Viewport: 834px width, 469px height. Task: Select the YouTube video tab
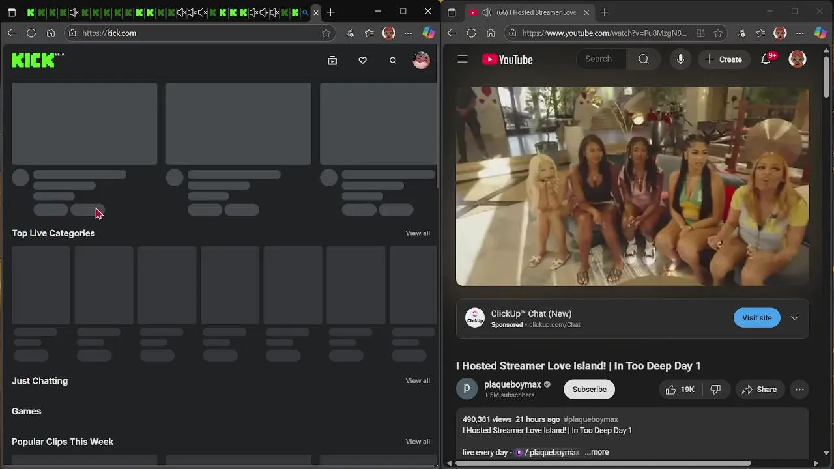tap(530, 12)
